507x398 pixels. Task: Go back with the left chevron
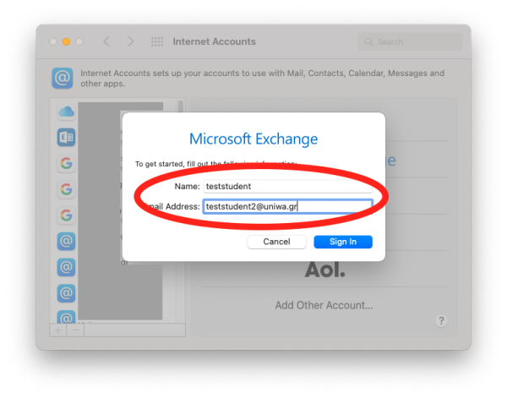pos(106,41)
